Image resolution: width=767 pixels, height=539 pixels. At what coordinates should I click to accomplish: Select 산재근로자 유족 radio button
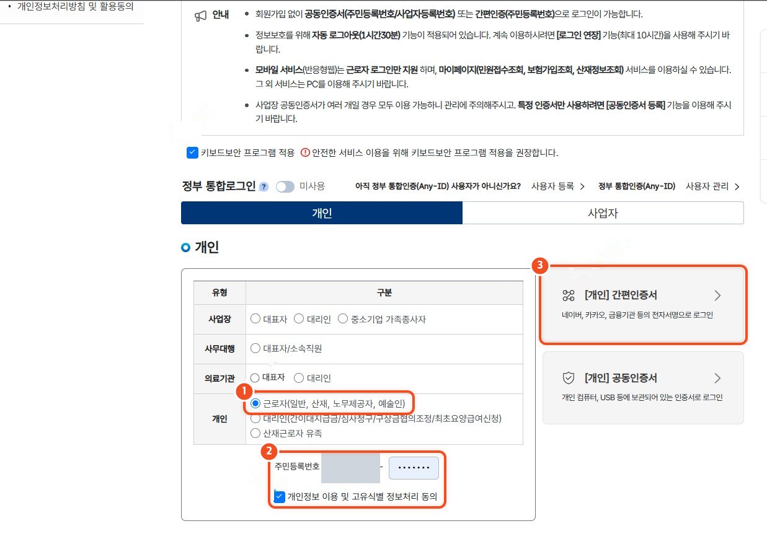tap(255, 433)
